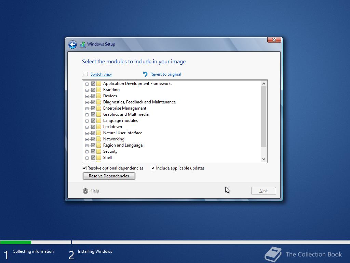Screen dimensions: 350x263
Task: Click The Collection Book logo
Action: pos(273,254)
